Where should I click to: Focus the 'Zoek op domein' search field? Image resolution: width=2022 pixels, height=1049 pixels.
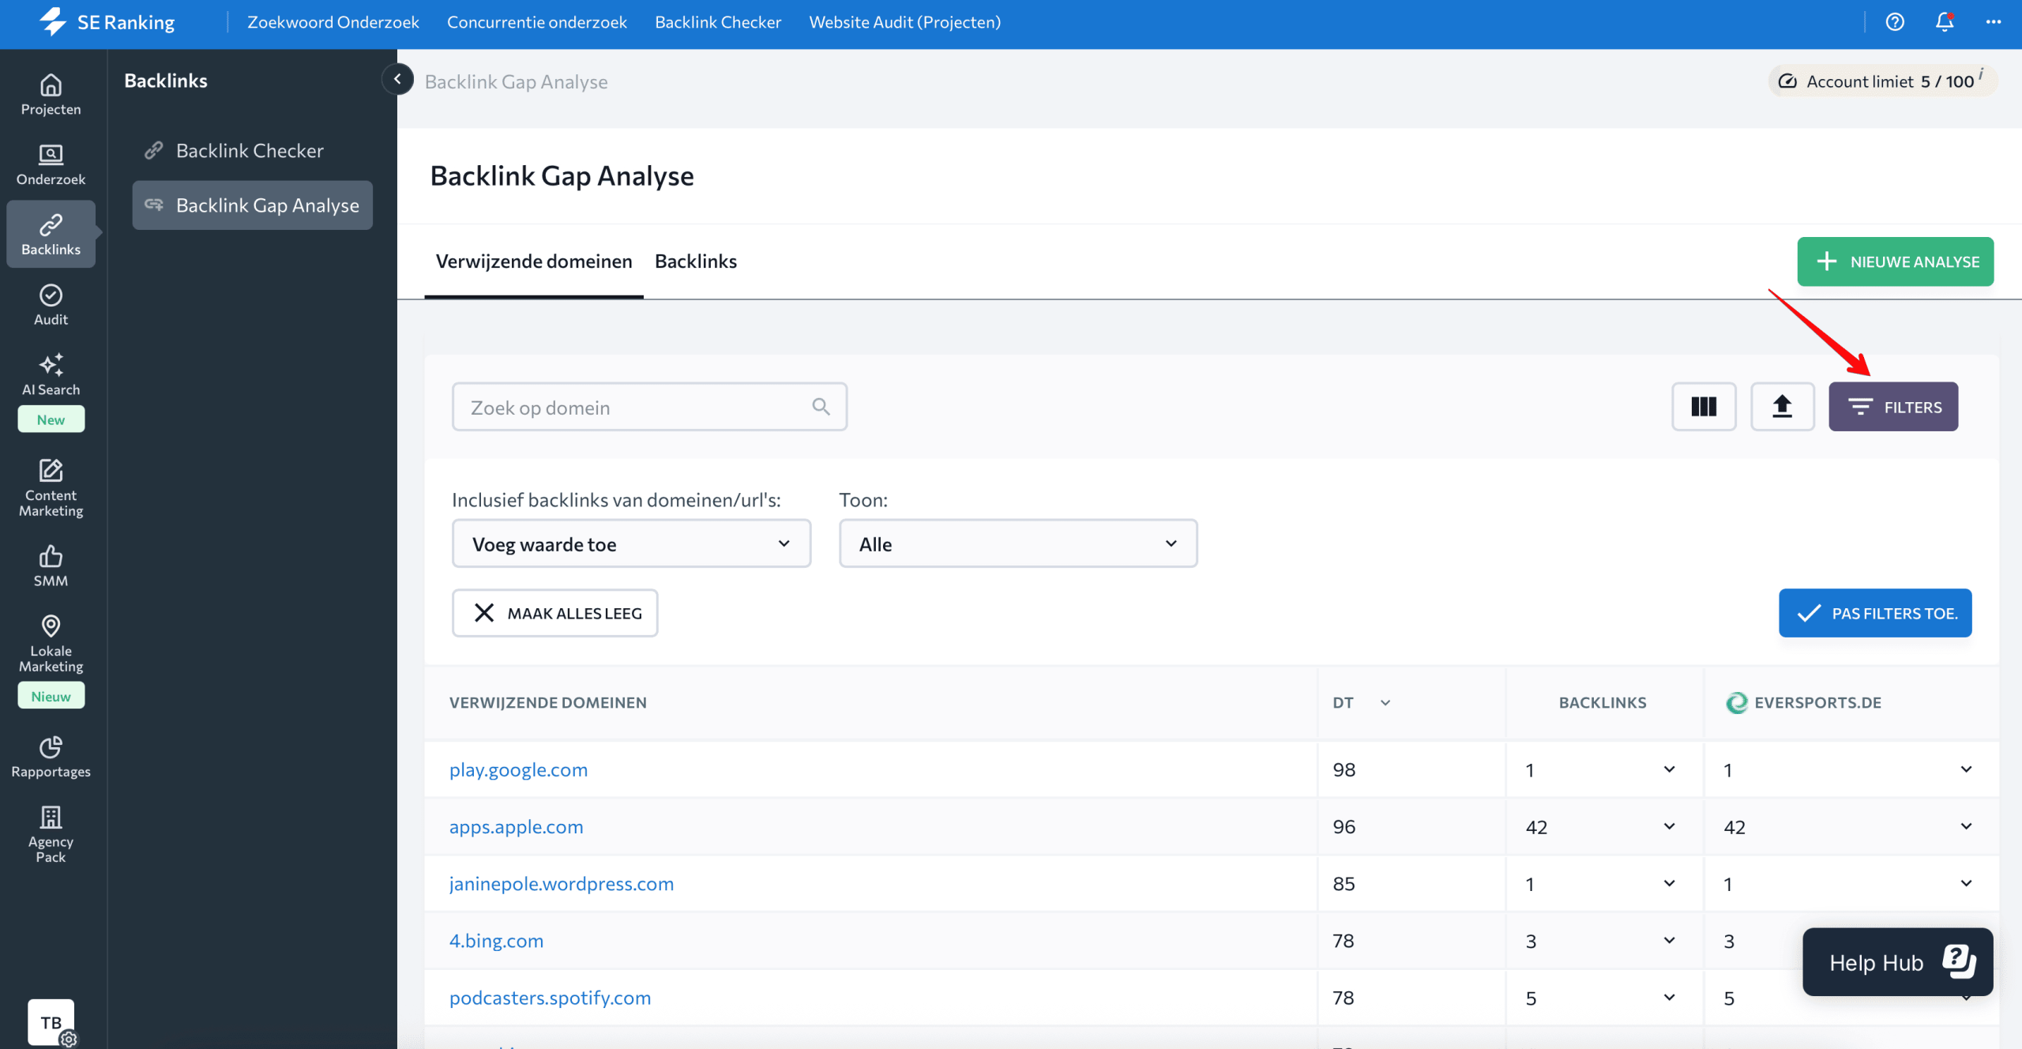point(649,407)
